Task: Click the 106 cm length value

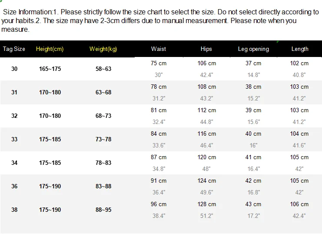Action: (299, 204)
